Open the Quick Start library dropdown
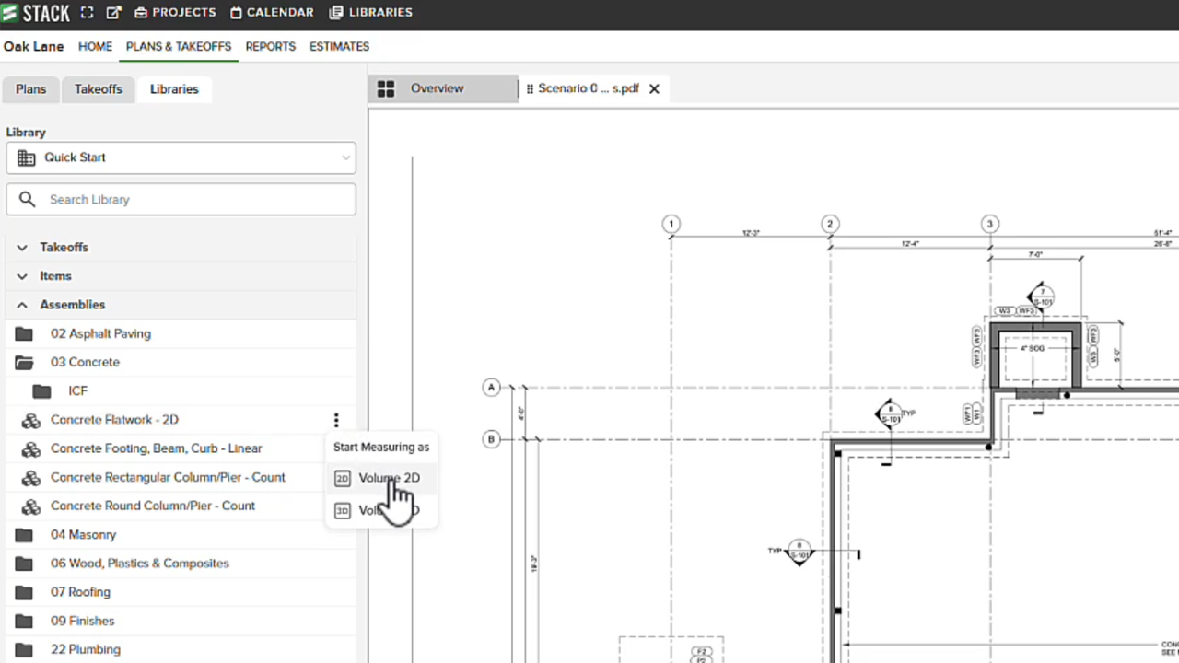1179x663 pixels. click(181, 157)
